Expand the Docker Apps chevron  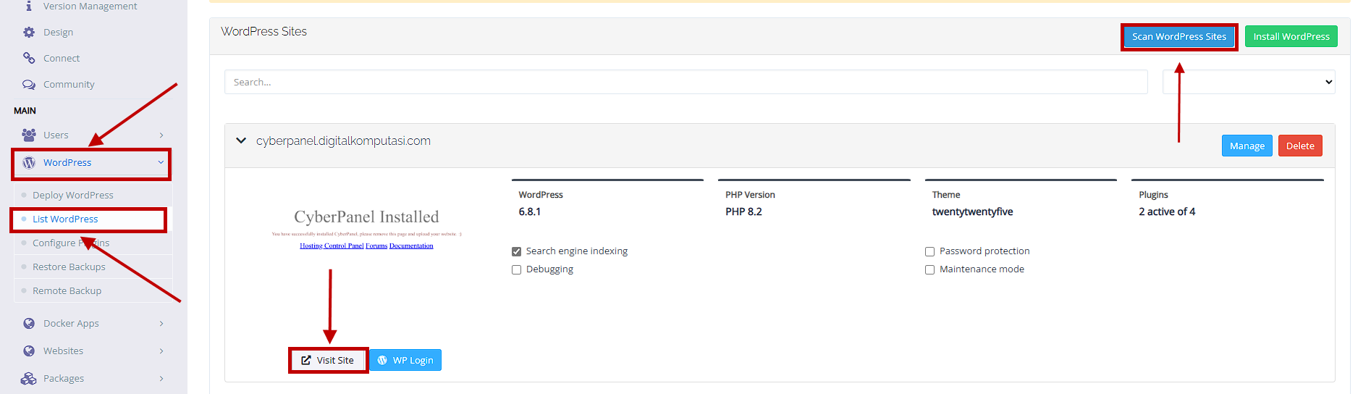pyautogui.click(x=161, y=323)
